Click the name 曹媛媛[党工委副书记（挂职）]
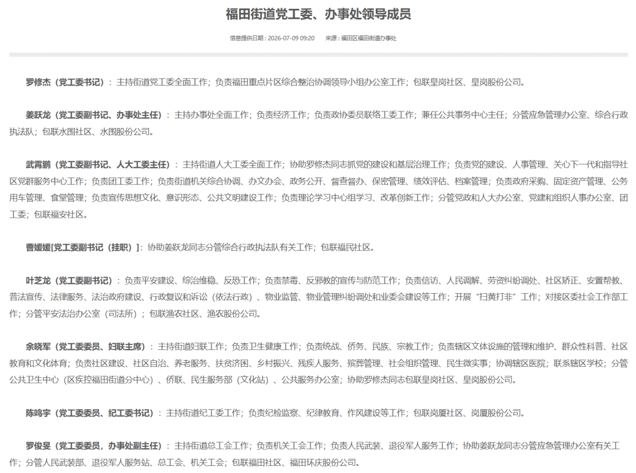The height and width of the screenshot is (473, 636). [82, 247]
